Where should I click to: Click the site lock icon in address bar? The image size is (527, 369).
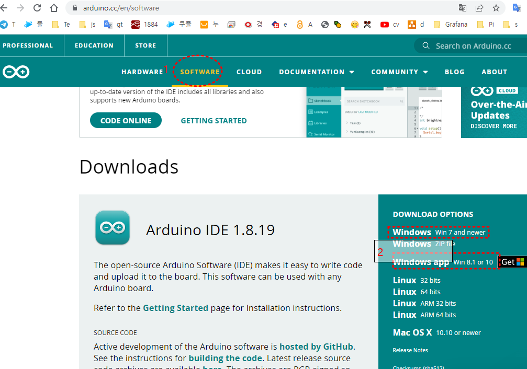coord(75,8)
